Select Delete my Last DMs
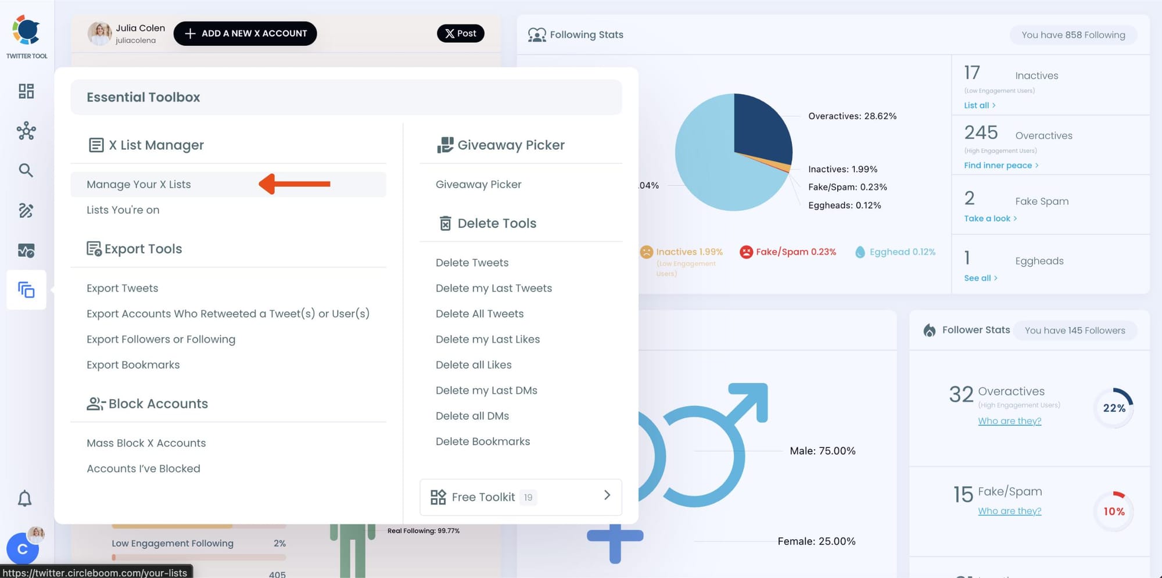The image size is (1162, 578). pyautogui.click(x=487, y=390)
